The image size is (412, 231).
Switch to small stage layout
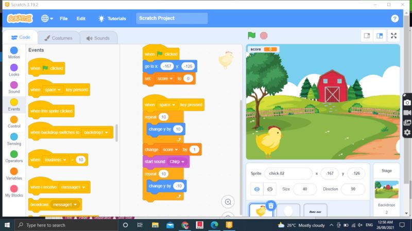click(367, 35)
